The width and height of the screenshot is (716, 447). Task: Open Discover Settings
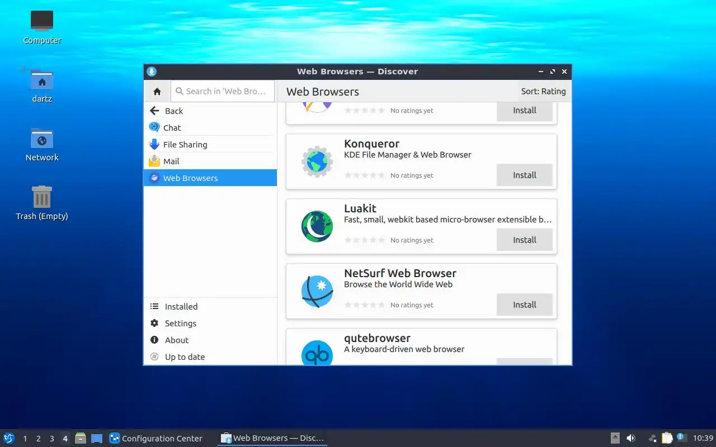210,323
